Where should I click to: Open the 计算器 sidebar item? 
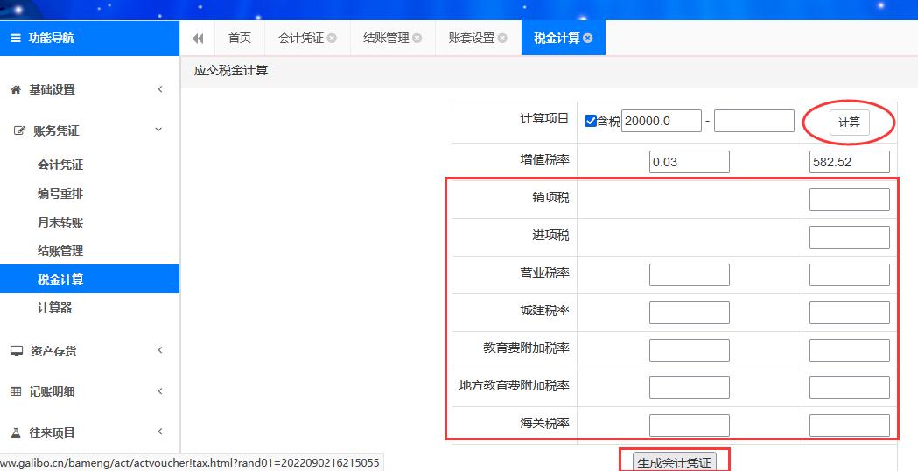click(54, 308)
